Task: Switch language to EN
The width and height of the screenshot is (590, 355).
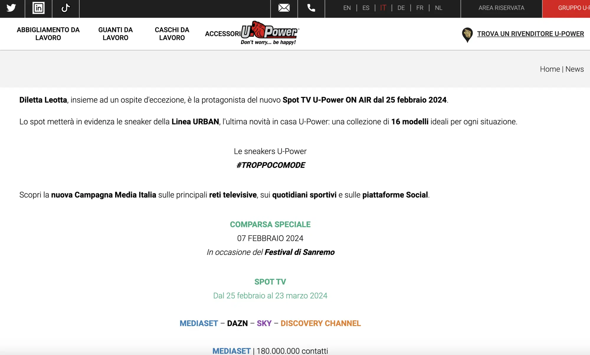Action: (347, 8)
